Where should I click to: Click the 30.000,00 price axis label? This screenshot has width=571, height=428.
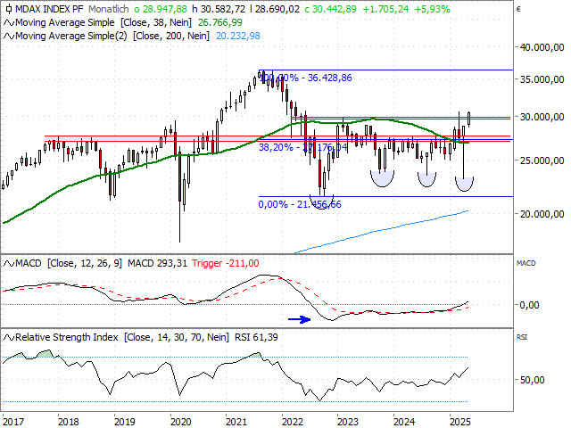[x=542, y=117]
